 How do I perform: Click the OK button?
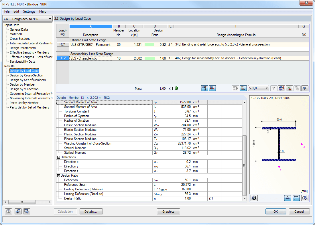(276, 212)
